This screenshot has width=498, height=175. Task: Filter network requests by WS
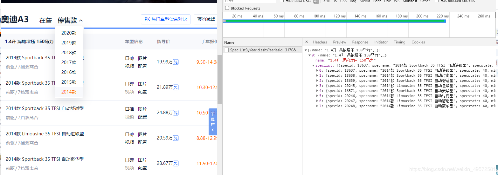click(x=397, y=1)
